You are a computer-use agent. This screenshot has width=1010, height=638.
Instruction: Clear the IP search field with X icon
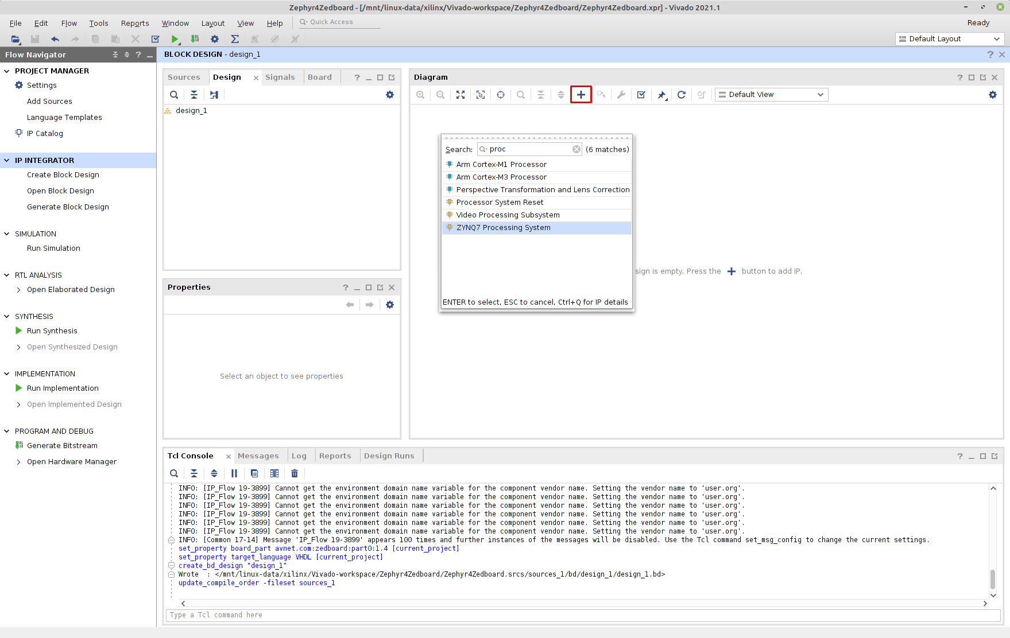tap(576, 149)
